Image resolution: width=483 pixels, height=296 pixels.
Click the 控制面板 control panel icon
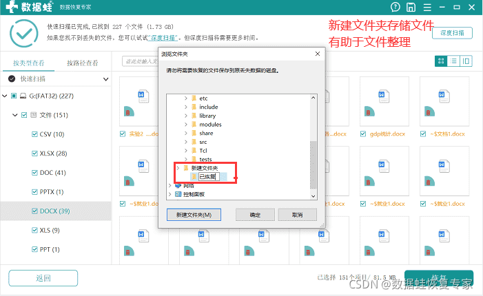tap(178, 194)
